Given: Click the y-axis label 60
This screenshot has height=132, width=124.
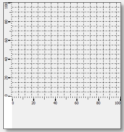Looking at the screenshot, I should click(x=6, y=40).
